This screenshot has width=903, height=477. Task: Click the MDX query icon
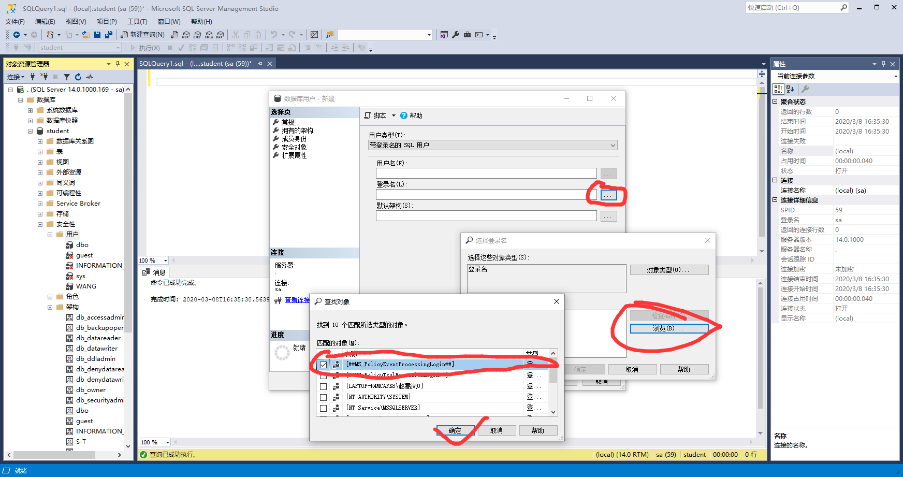[x=186, y=35]
